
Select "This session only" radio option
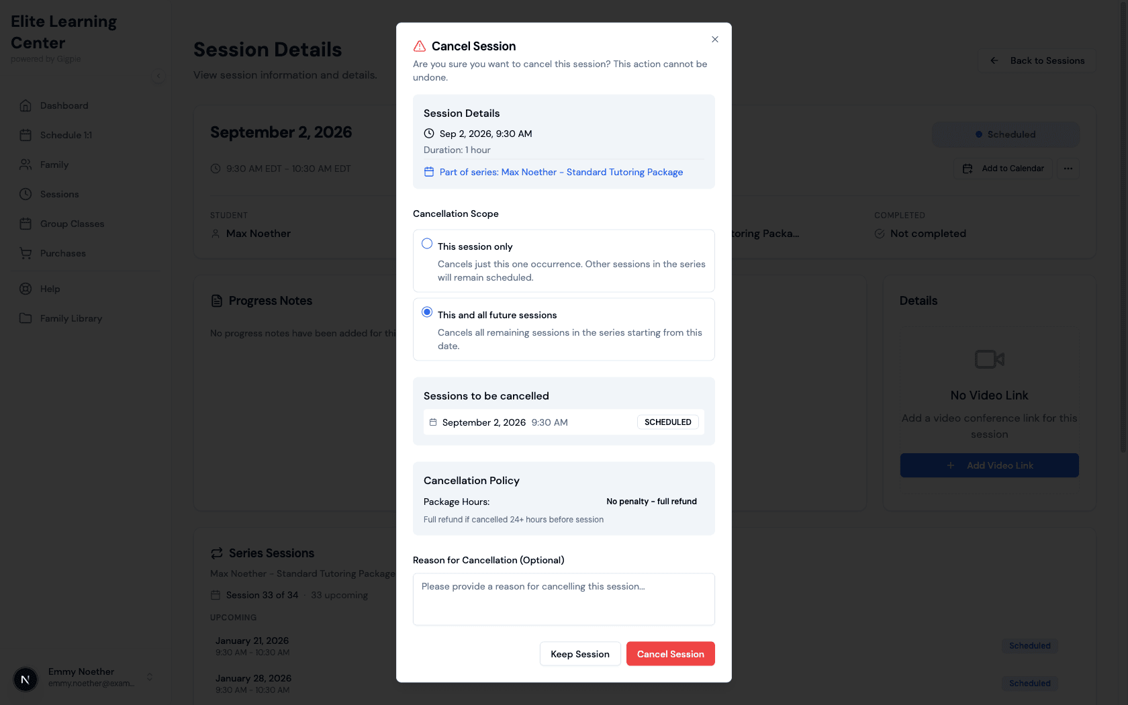427,244
